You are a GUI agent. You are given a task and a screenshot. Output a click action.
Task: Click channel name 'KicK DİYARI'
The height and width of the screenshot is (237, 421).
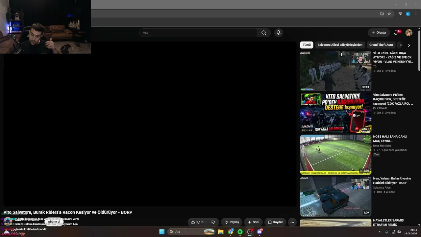[x=380, y=108]
